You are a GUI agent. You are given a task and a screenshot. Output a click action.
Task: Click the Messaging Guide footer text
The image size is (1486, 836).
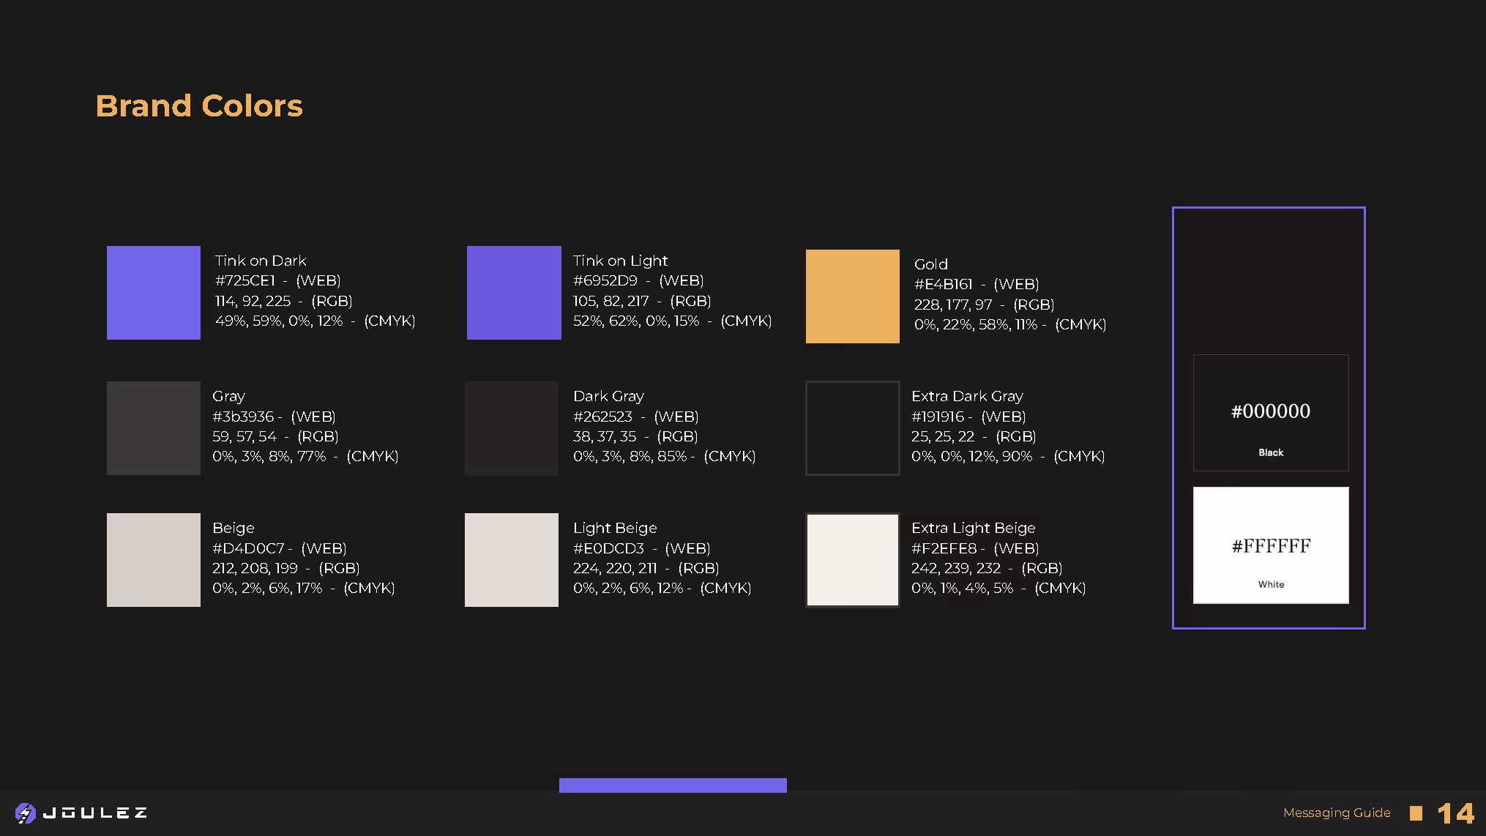(x=1337, y=813)
